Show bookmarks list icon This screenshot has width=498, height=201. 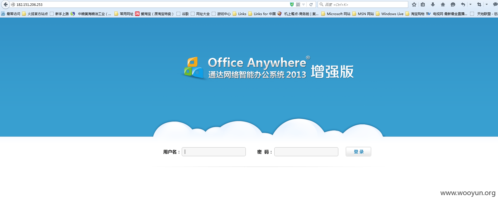pyautogui.click(x=423, y=4)
